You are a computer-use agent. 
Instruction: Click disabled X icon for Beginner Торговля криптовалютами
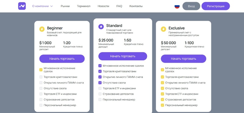click(x=41, y=77)
